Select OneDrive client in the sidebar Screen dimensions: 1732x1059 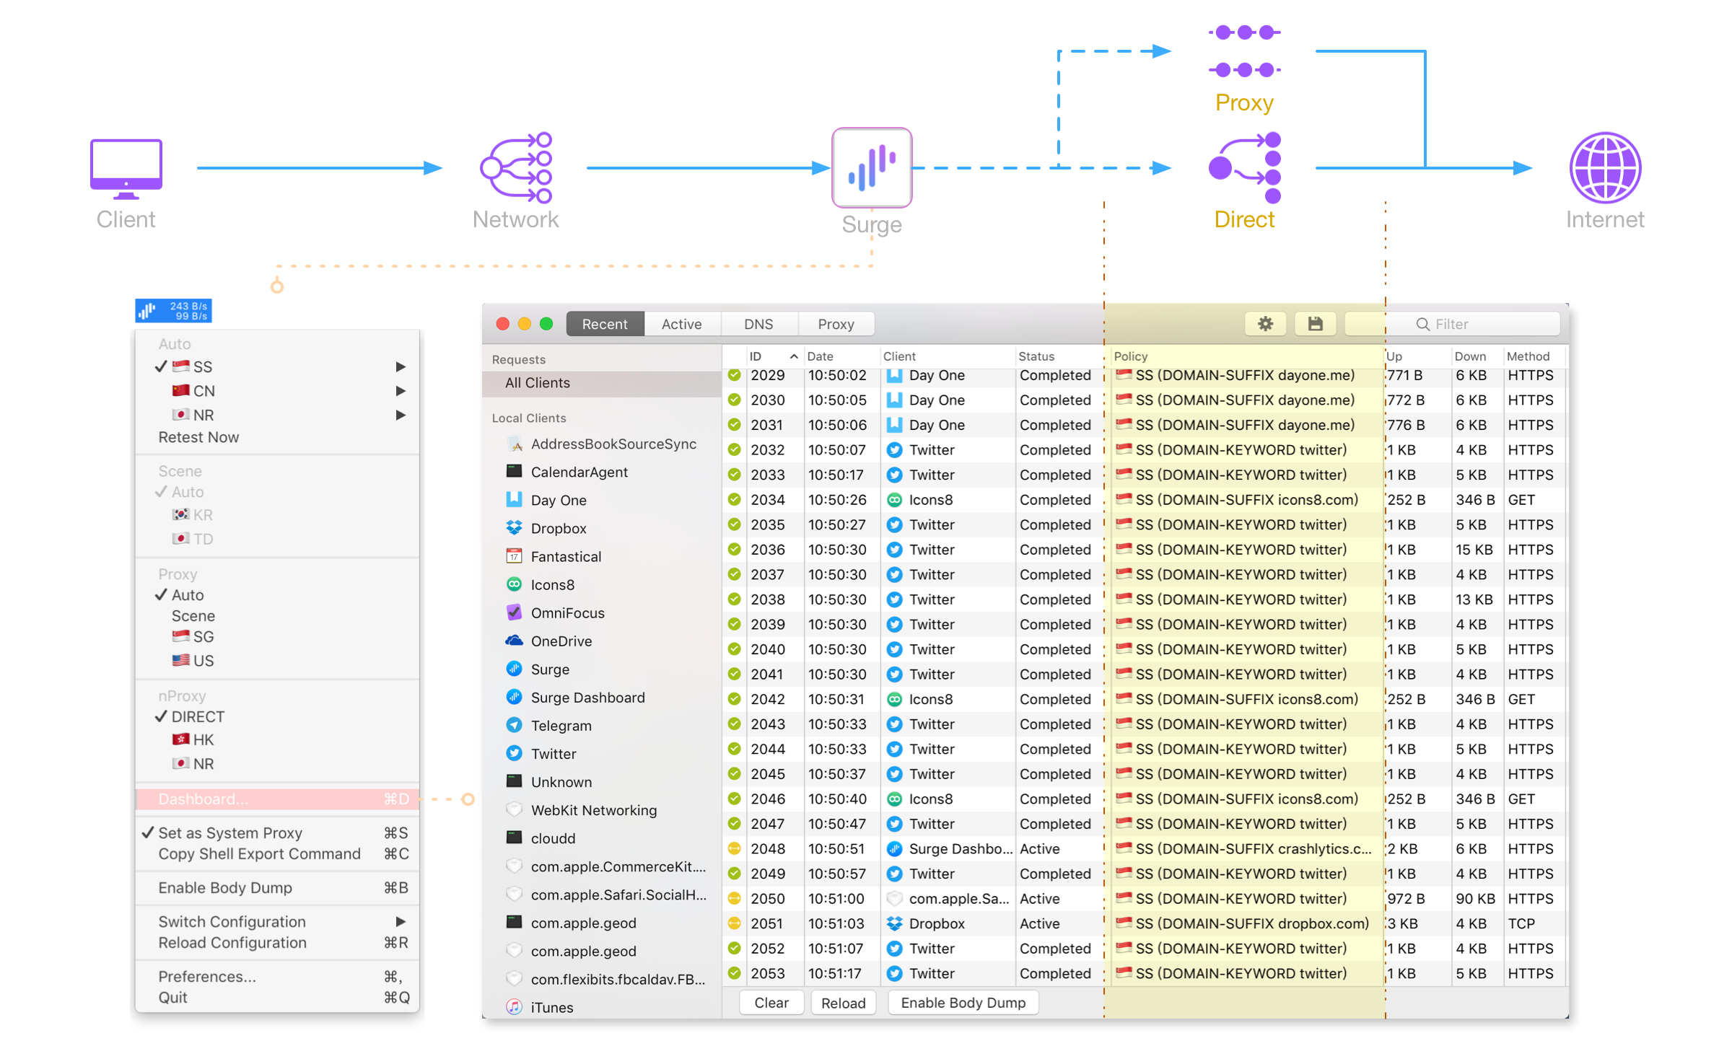561,641
